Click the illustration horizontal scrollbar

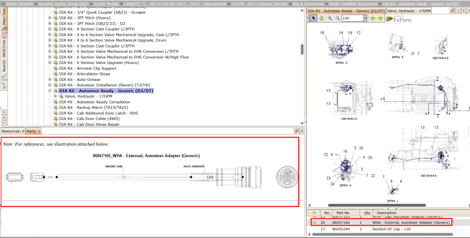point(377,205)
